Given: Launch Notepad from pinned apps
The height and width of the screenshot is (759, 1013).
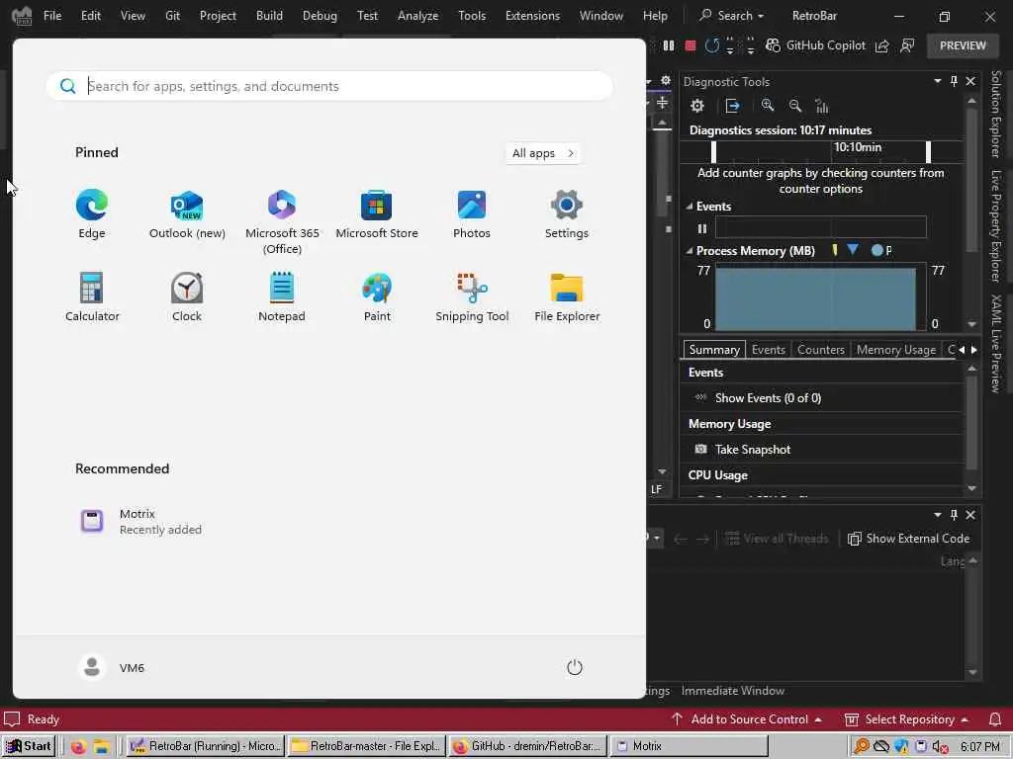Looking at the screenshot, I should tap(282, 297).
